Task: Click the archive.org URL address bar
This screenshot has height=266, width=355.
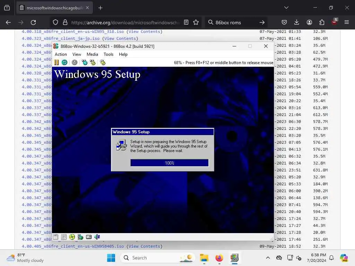Action: click(125, 23)
